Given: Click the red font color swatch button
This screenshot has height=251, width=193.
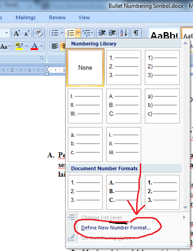Looking at the screenshot, I should [x=34, y=46].
